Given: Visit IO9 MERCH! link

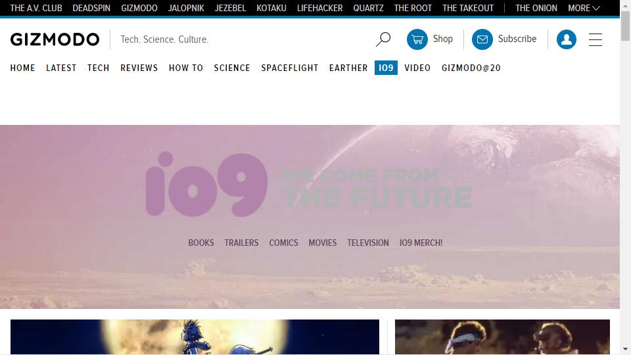Looking at the screenshot, I should tap(421, 243).
